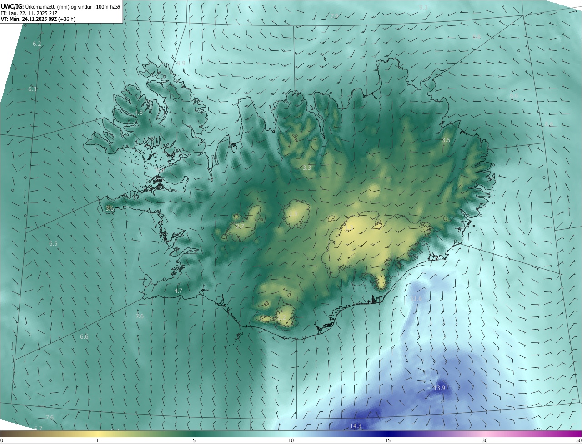Click the colorbar tick label 15
The height and width of the screenshot is (444, 582).
[388, 440]
